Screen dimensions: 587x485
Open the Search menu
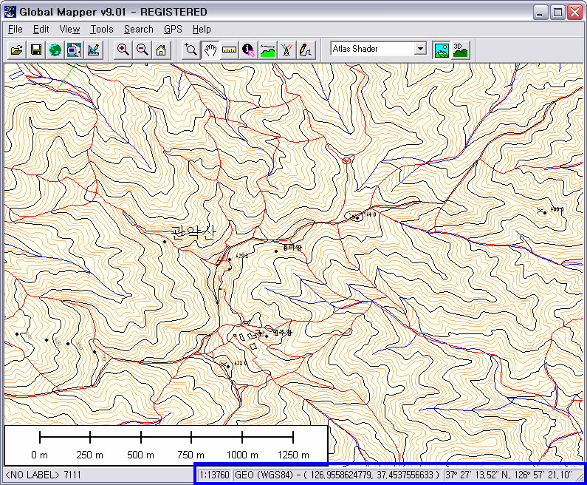pyautogui.click(x=139, y=30)
